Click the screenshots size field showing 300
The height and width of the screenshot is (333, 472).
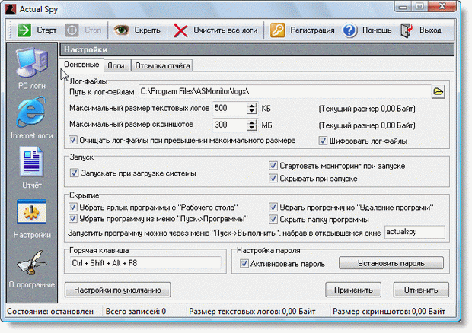[230, 125]
